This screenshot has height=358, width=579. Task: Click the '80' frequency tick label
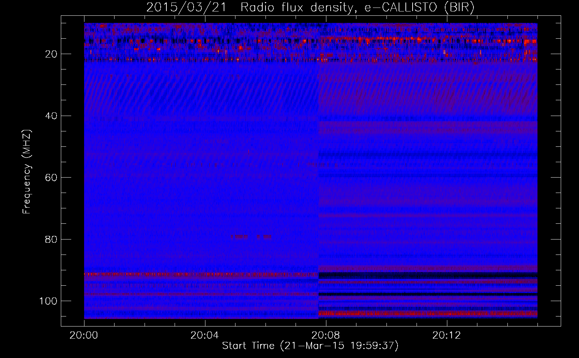click(52, 239)
